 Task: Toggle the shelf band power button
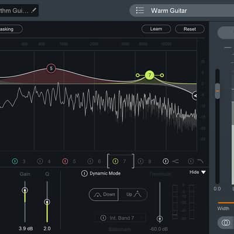[x=166, y=161]
